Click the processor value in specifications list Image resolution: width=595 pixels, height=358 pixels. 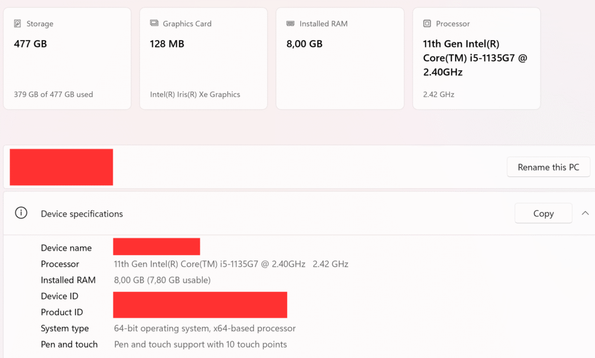tap(231, 264)
